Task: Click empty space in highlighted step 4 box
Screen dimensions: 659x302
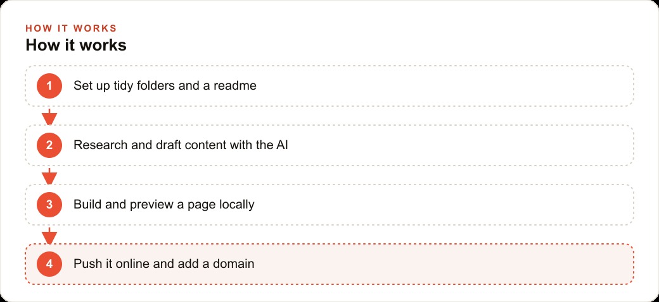Action: (x=441, y=264)
